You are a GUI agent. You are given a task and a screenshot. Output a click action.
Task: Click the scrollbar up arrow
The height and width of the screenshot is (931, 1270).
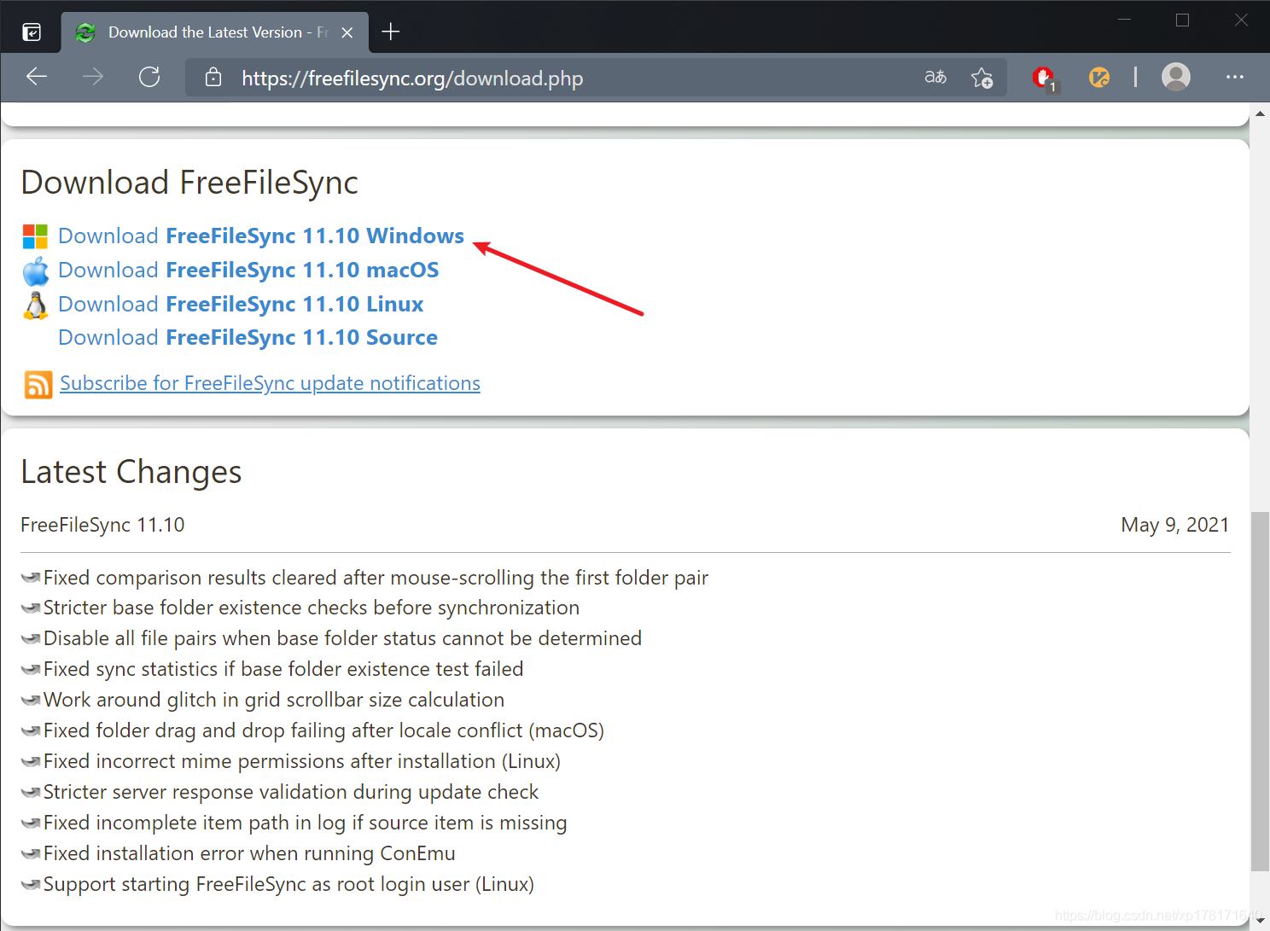pyautogui.click(x=1260, y=113)
